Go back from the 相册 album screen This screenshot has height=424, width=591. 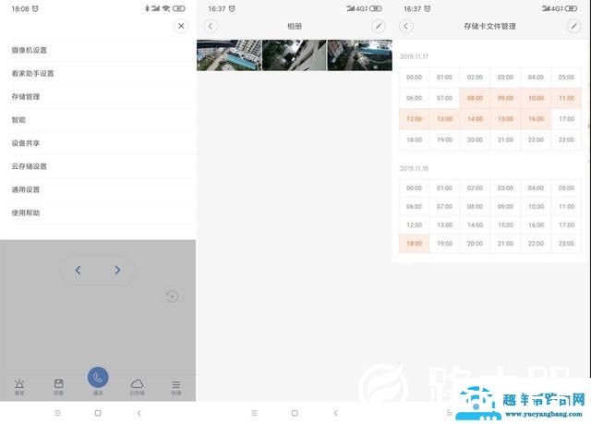tap(211, 26)
